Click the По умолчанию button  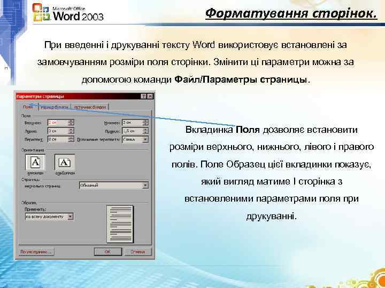(36, 252)
